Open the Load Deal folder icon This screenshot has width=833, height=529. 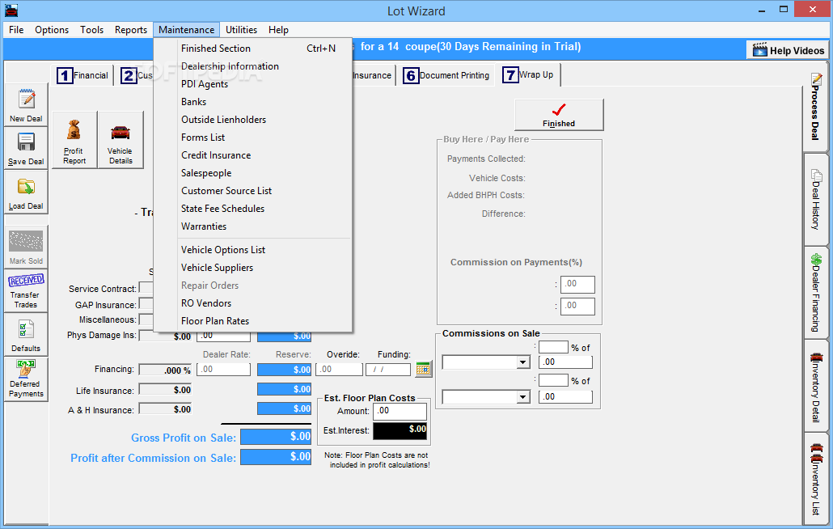[x=26, y=187]
